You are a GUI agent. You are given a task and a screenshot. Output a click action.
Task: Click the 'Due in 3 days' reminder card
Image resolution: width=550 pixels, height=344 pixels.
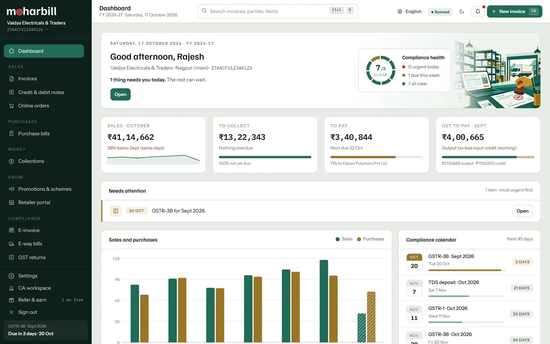pyautogui.click(x=45, y=330)
